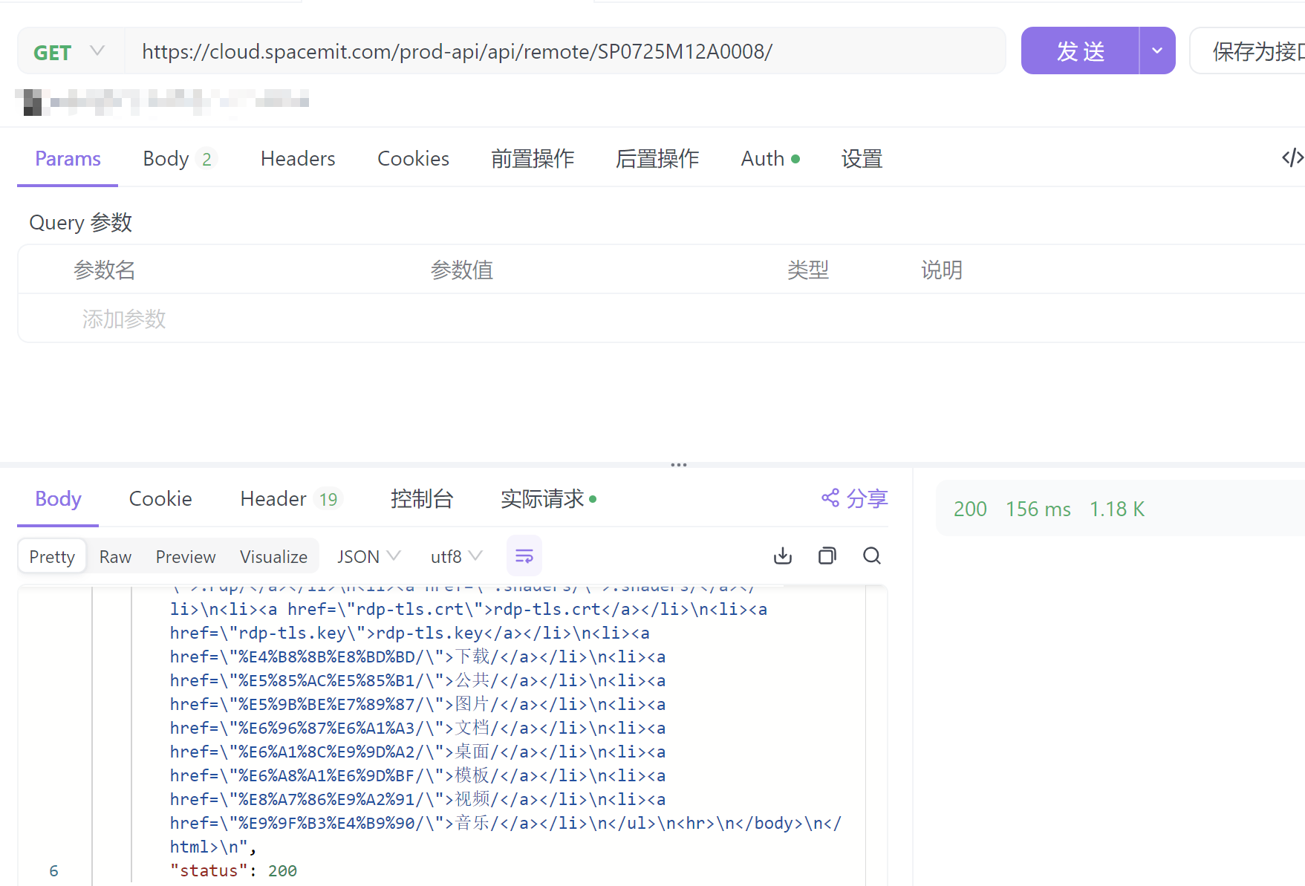The image size is (1305, 886).
Task: Click the copy response icon
Action: (x=827, y=556)
